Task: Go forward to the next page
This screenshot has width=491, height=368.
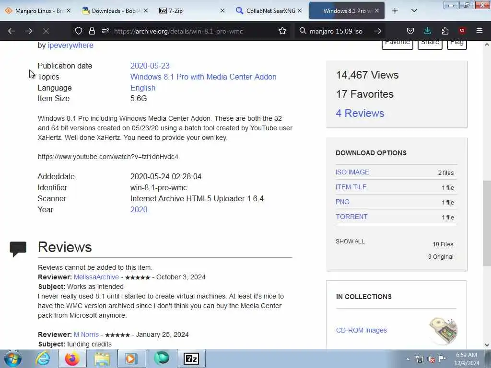Action: (x=28, y=31)
